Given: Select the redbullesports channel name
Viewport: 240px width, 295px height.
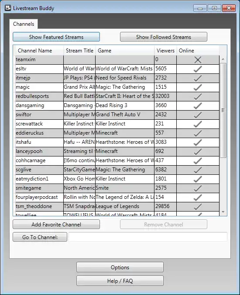Looking at the screenshot, I should [x=32, y=96].
